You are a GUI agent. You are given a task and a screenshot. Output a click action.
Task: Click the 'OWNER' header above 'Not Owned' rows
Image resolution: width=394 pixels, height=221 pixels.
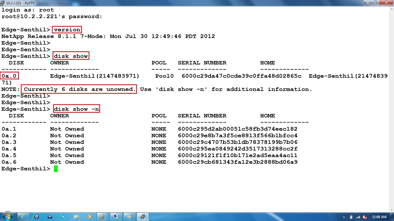click(x=59, y=116)
